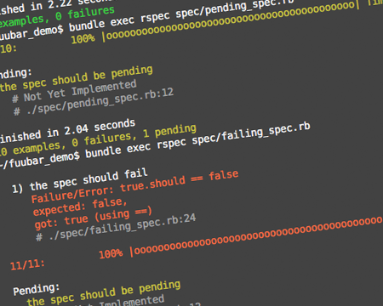This screenshot has height=306, width=383.
Task: Click the line "1) the spec should fail"
Action: point(79,180)
